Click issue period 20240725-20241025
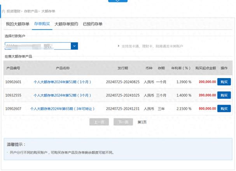This screenshot has height=171, width=236. coord(123,95)
